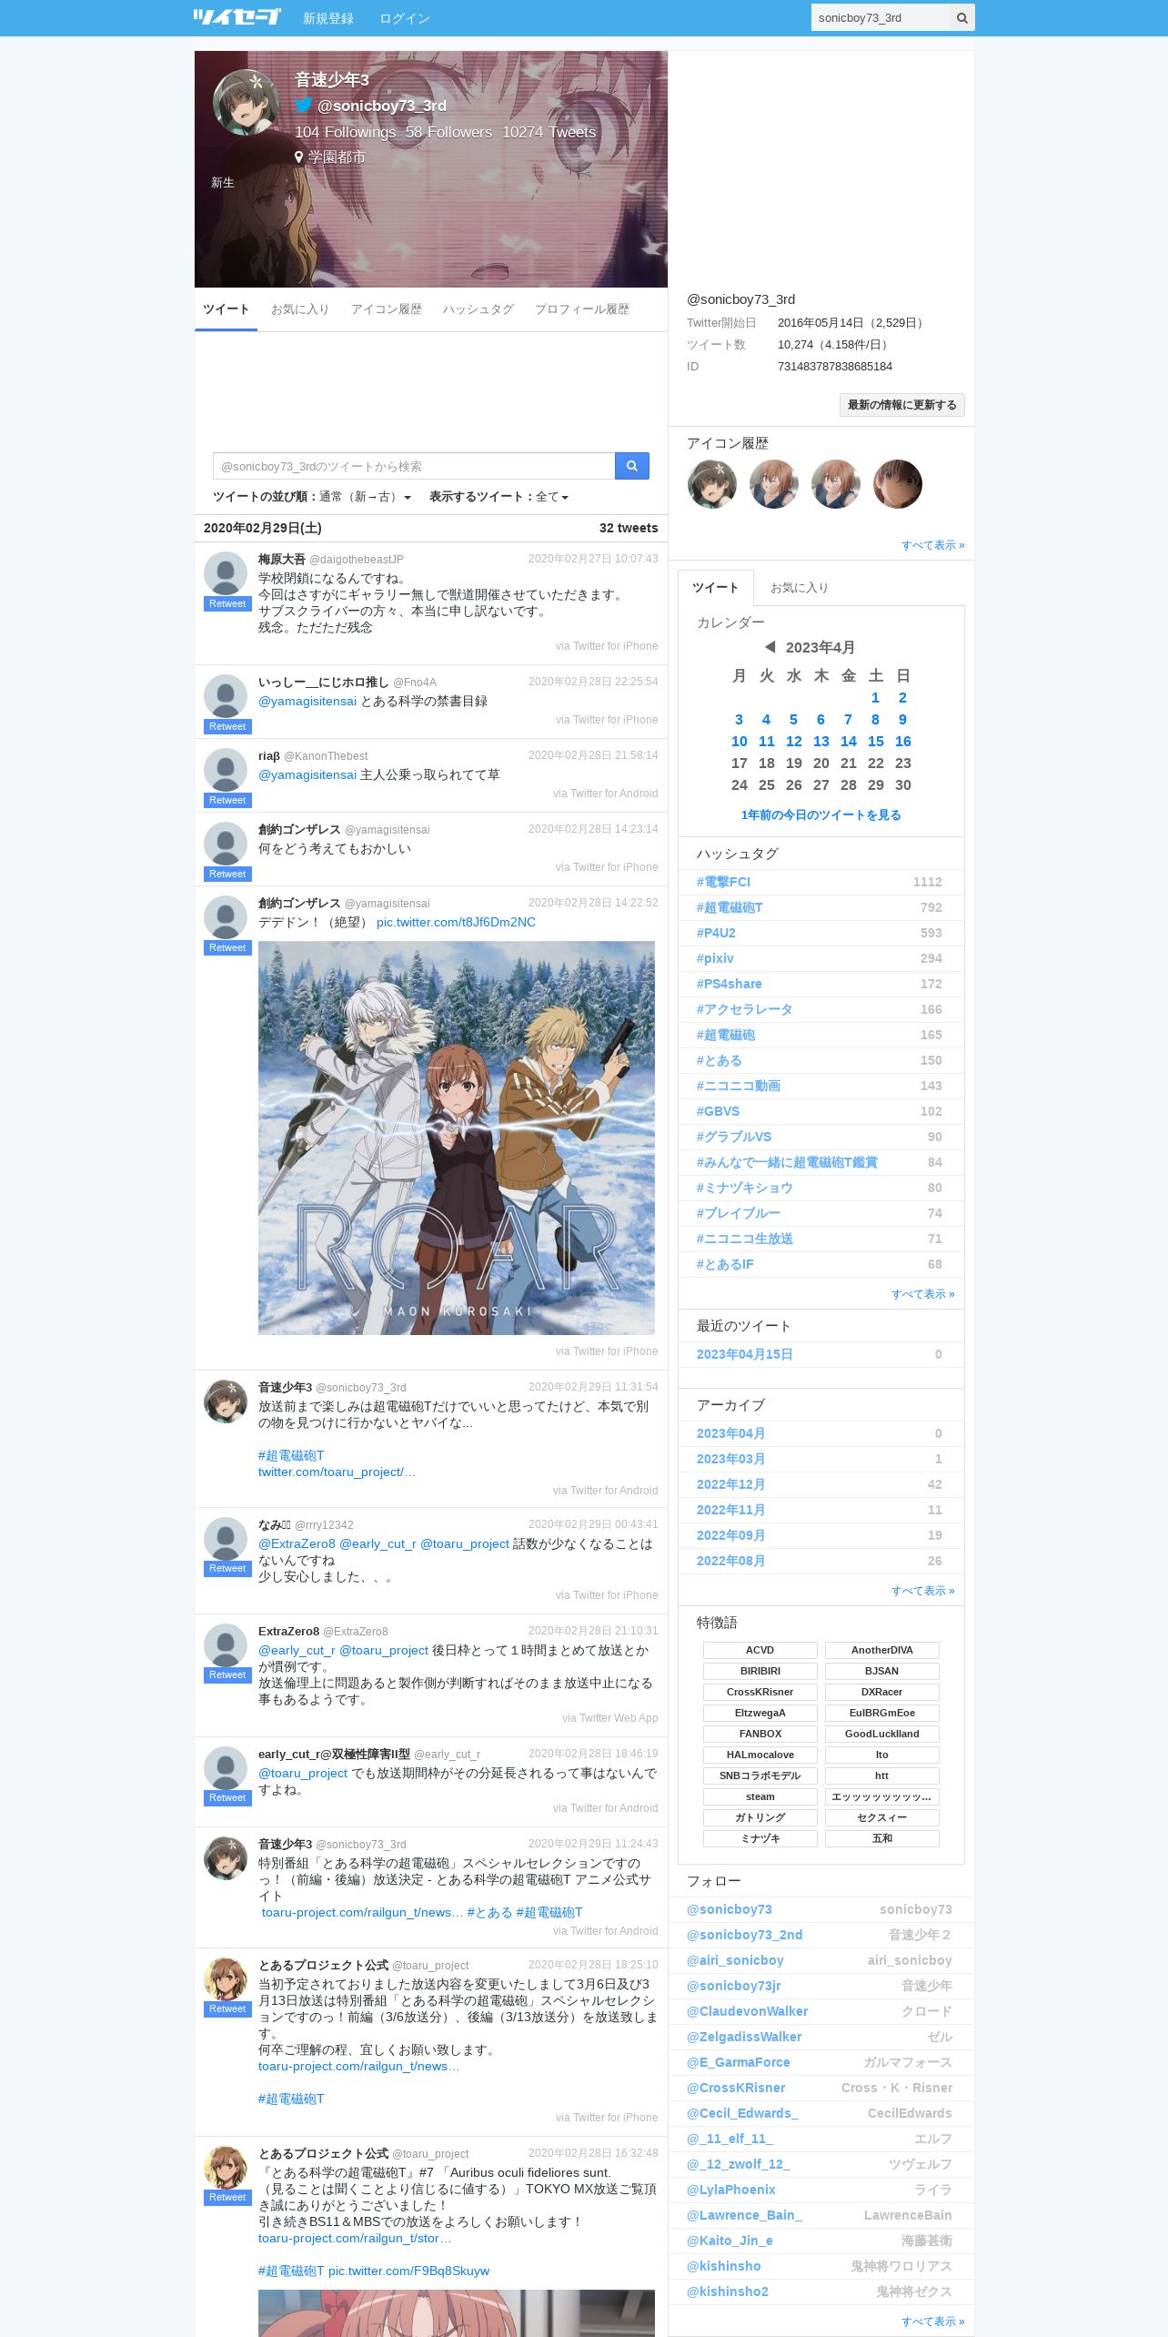The width and height of the screenshot is (1168, 2337).
Task: Click the magnifier icon in the top search box
Action: pos(962,18)
